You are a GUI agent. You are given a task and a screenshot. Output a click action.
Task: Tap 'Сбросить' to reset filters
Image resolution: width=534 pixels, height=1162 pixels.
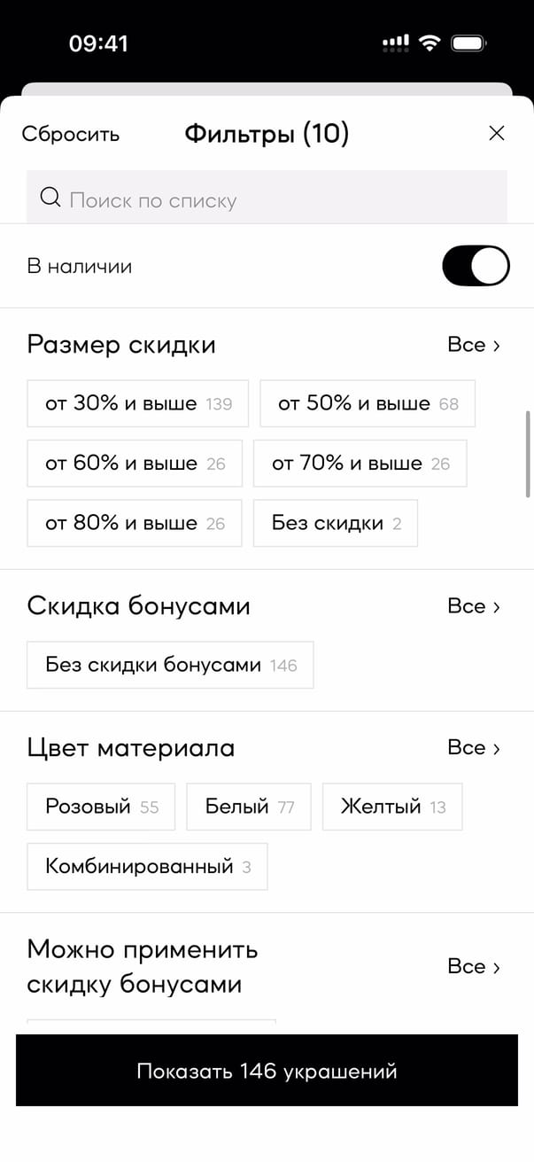pyautogui.click(x=71, y=135)
